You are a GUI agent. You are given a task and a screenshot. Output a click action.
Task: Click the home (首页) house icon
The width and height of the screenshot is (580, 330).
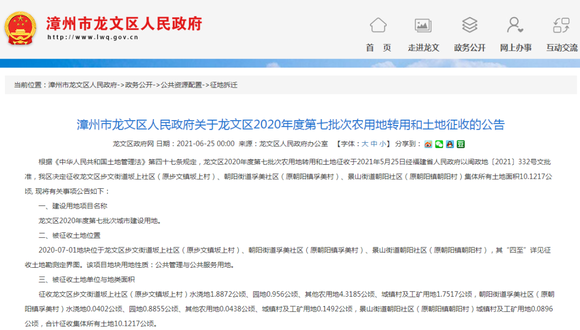coord(378,25)
